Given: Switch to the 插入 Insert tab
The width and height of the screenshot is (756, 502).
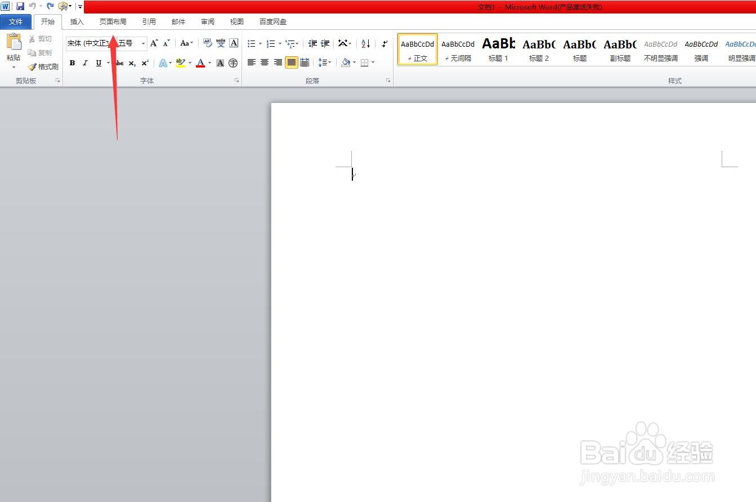Looking at the screenshot, I should [x=77, y=22].
